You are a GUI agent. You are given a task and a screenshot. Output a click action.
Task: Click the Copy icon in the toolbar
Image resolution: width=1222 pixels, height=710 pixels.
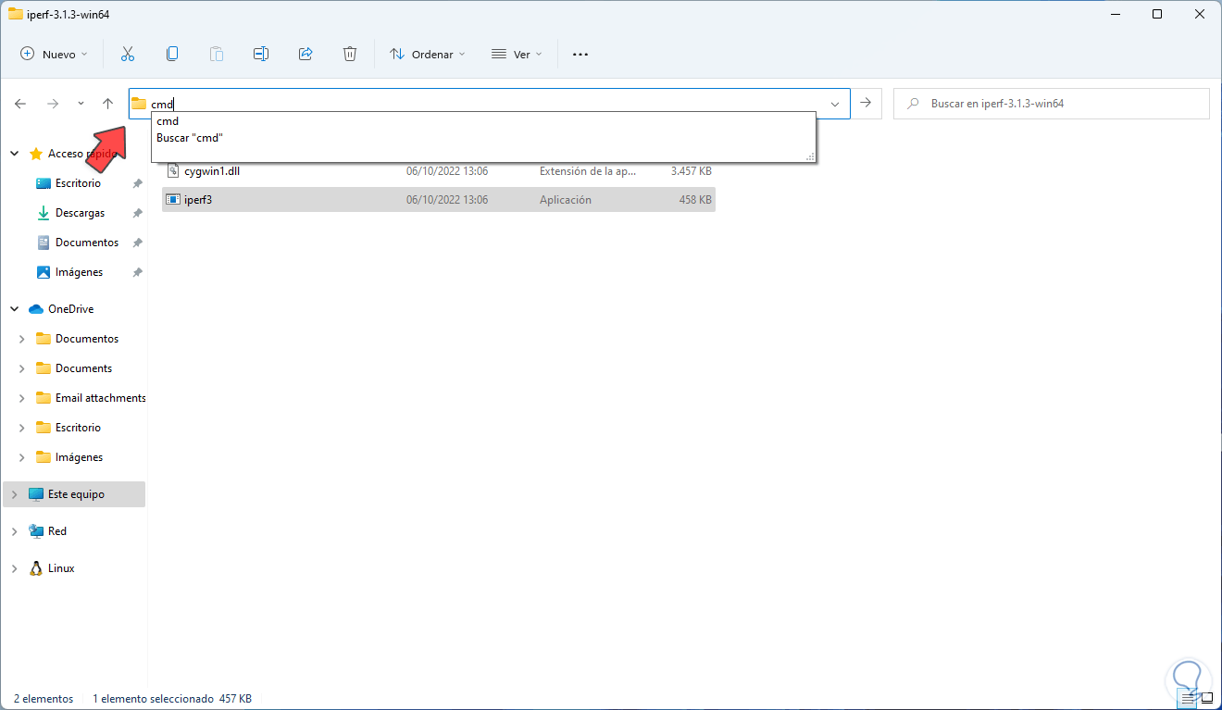[172, 55]
